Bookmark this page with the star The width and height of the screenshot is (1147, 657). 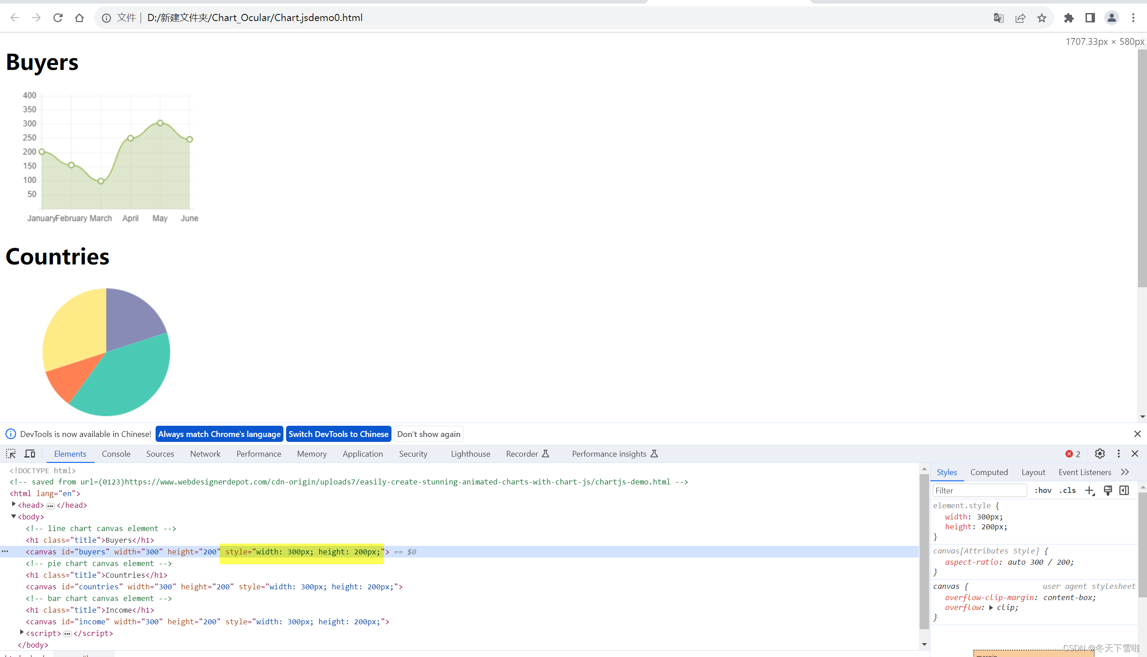tap(1042, 17)
